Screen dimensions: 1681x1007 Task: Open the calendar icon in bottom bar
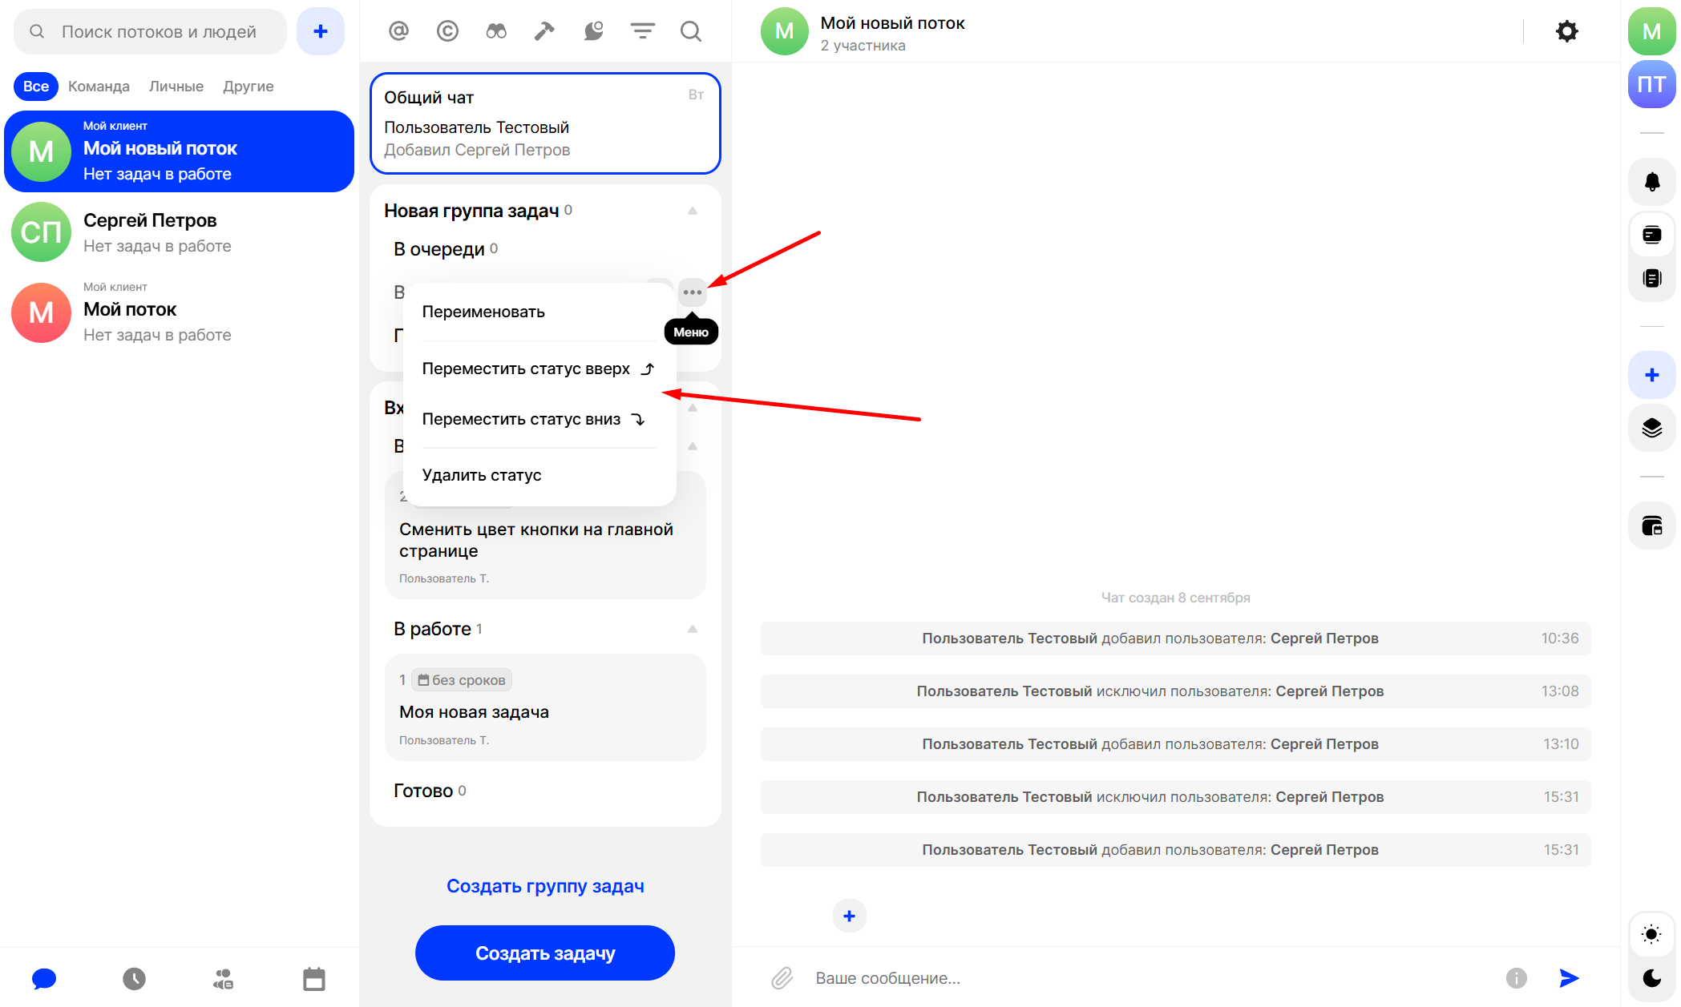coord(313,978)
